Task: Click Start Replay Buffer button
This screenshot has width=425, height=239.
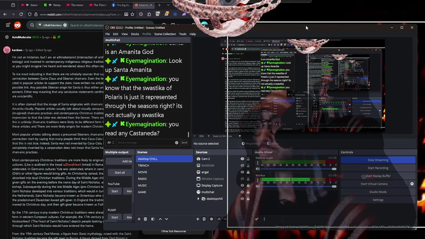Action: 378,176
